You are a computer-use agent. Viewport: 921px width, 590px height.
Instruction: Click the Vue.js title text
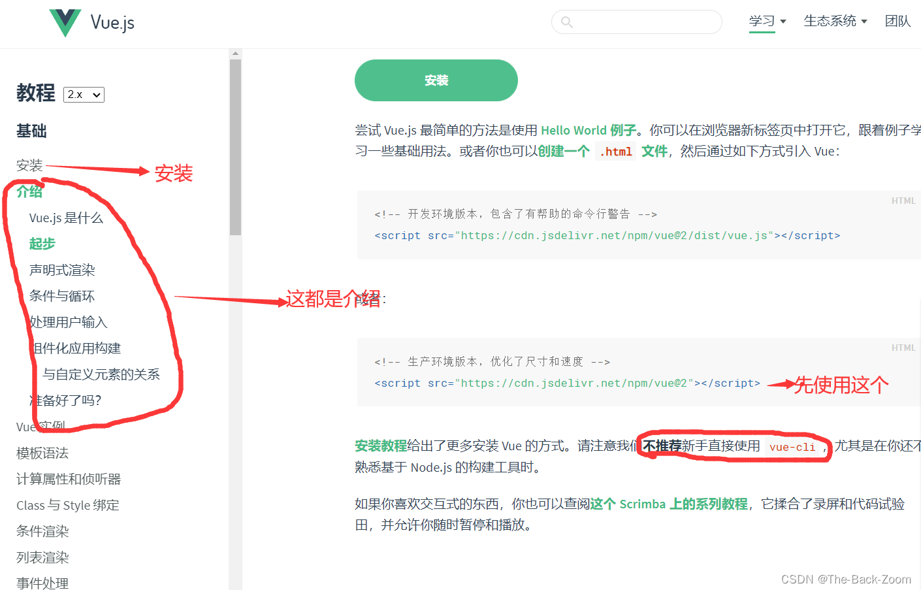pyautogui.click(x=112, y=22)
